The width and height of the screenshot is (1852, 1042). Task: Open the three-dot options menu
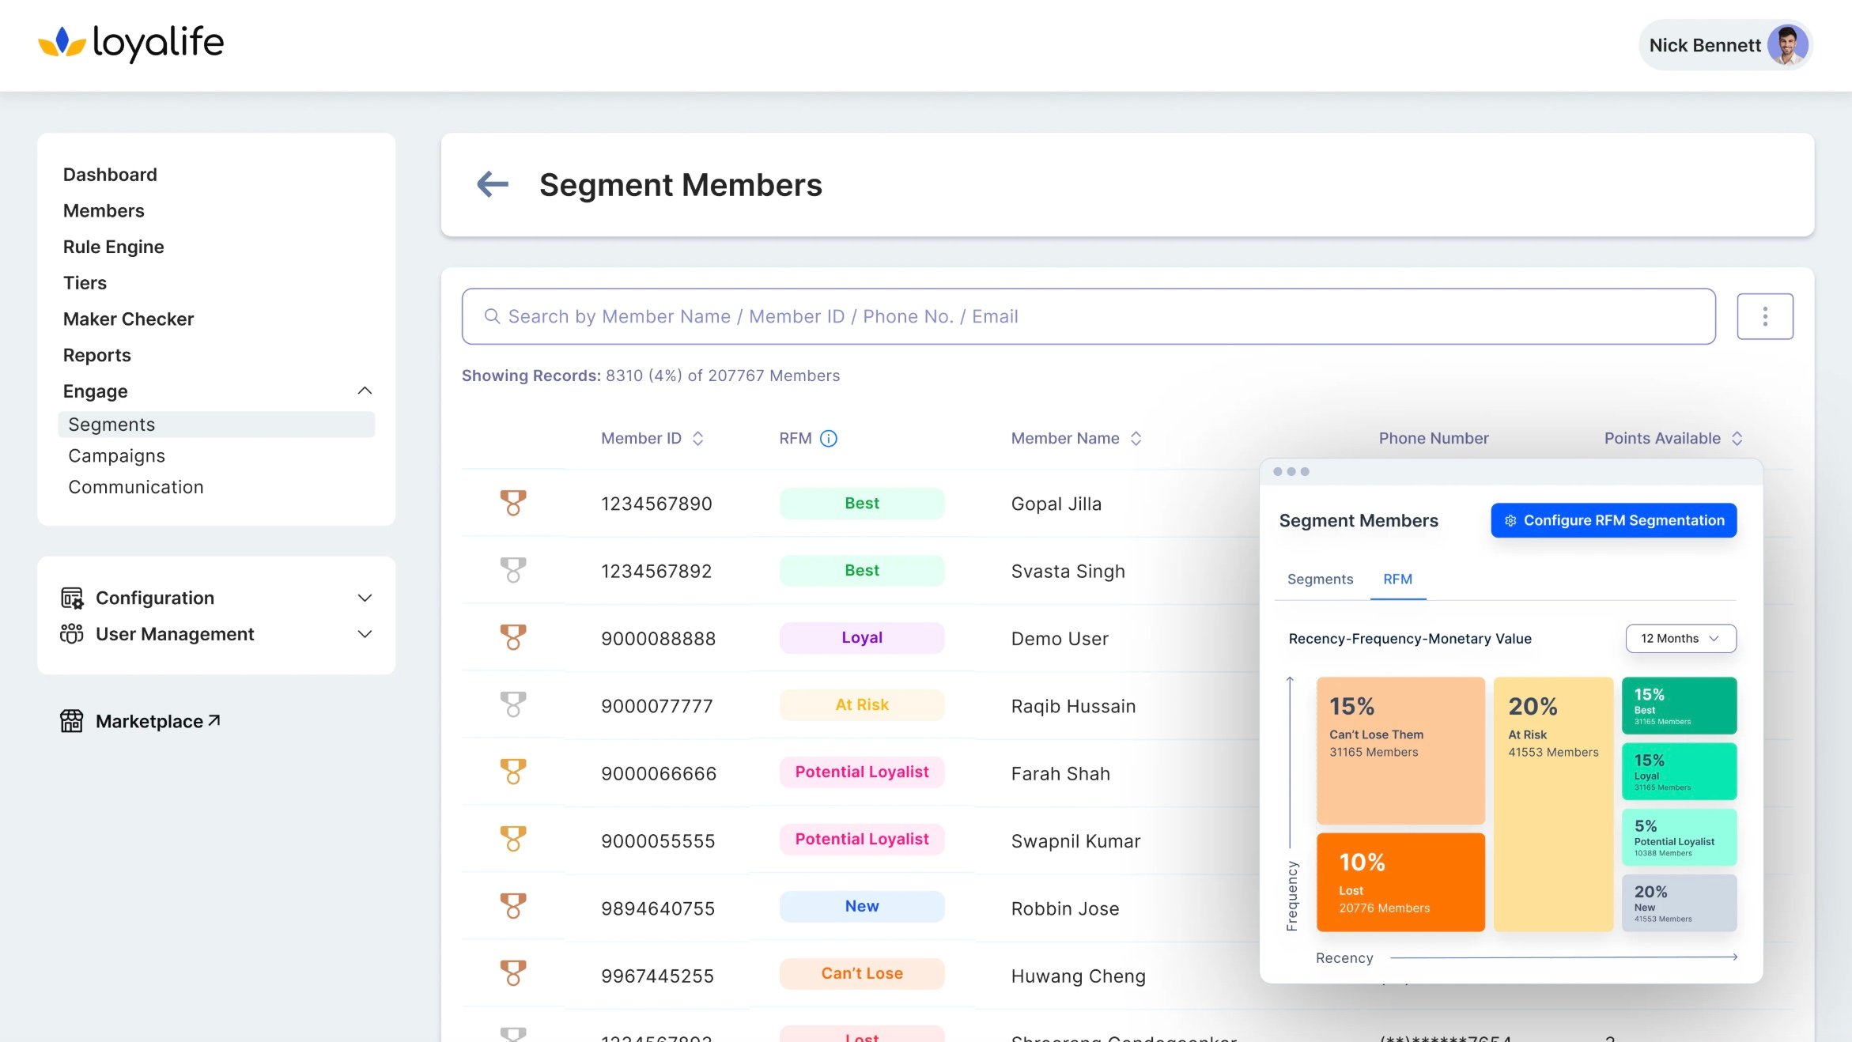point(1764,316)
